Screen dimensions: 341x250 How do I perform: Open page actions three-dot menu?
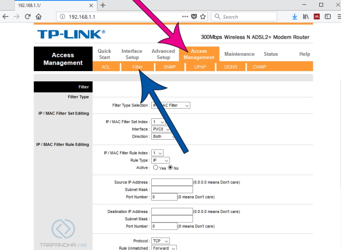click(x=185, y=17)
